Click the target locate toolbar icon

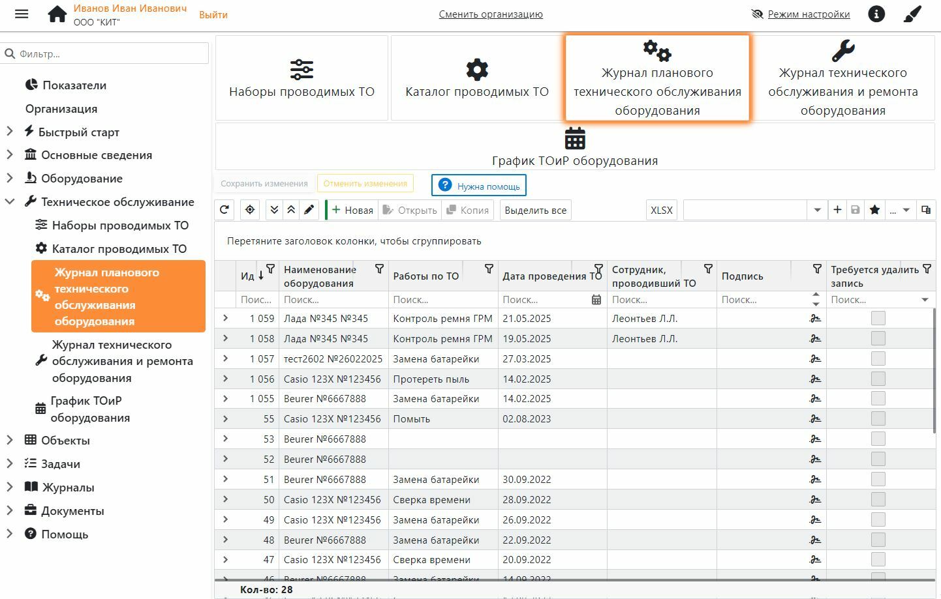point(250,210)
